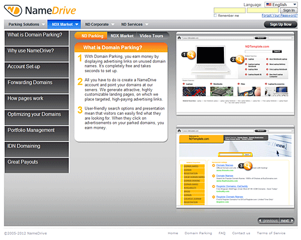Expand the ND Services menu
Image resolution: width=301 pixels, height=240 pixels.
(x=134, y=24)
